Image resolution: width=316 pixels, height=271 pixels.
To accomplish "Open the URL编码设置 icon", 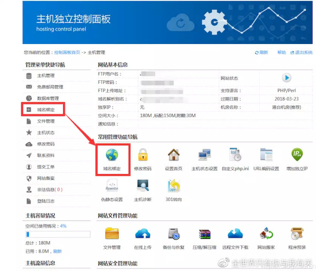I will click(x=266, y=155).
